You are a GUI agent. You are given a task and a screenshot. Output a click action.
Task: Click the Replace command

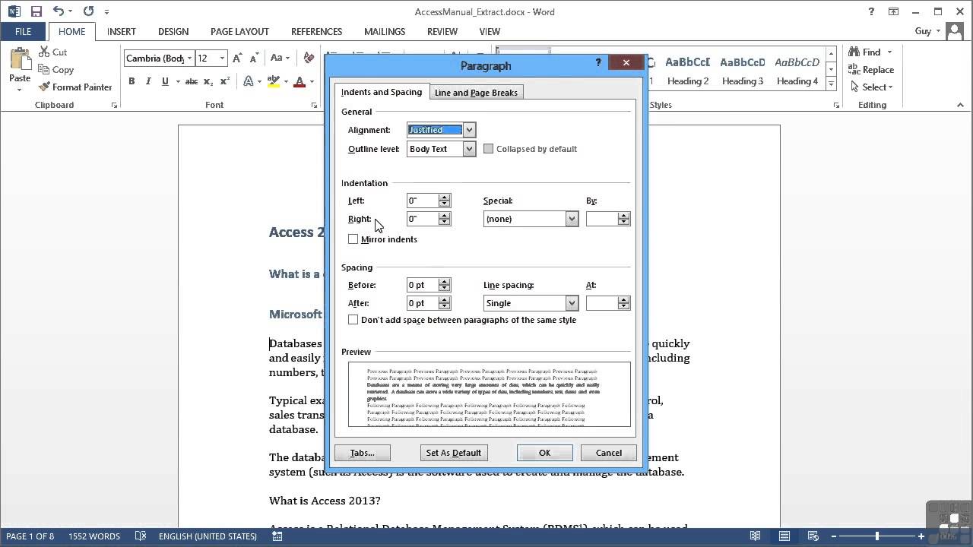tap(871, 69)
